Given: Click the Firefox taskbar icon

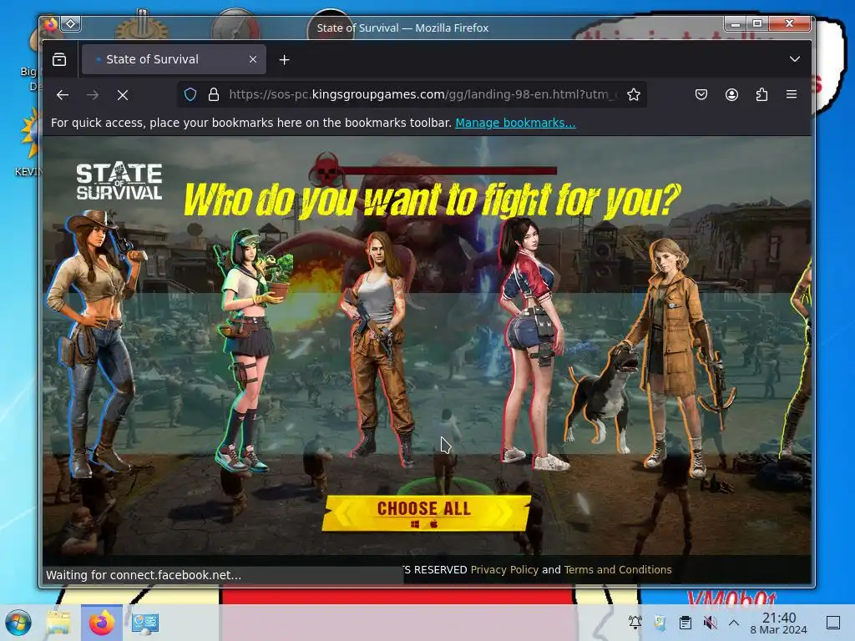Looking at the screenshot, I should pyautogui.click(x=101, y=623).
